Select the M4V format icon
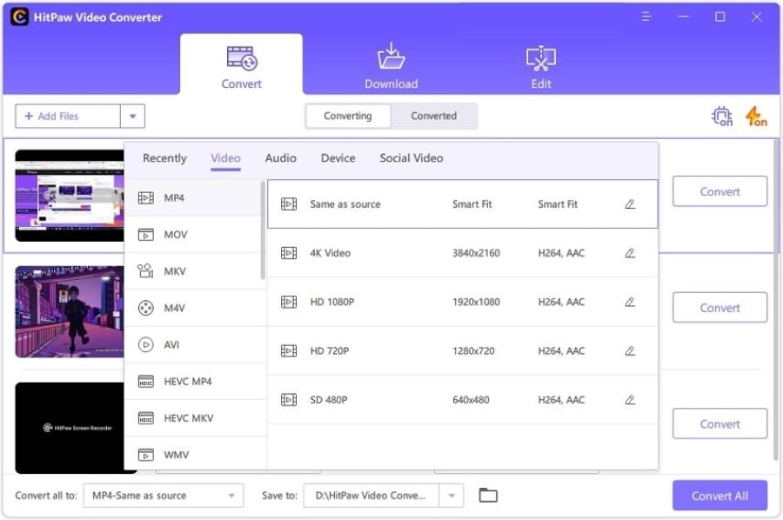This screenshot has height=520, width=783. click(x=145, y=308)
